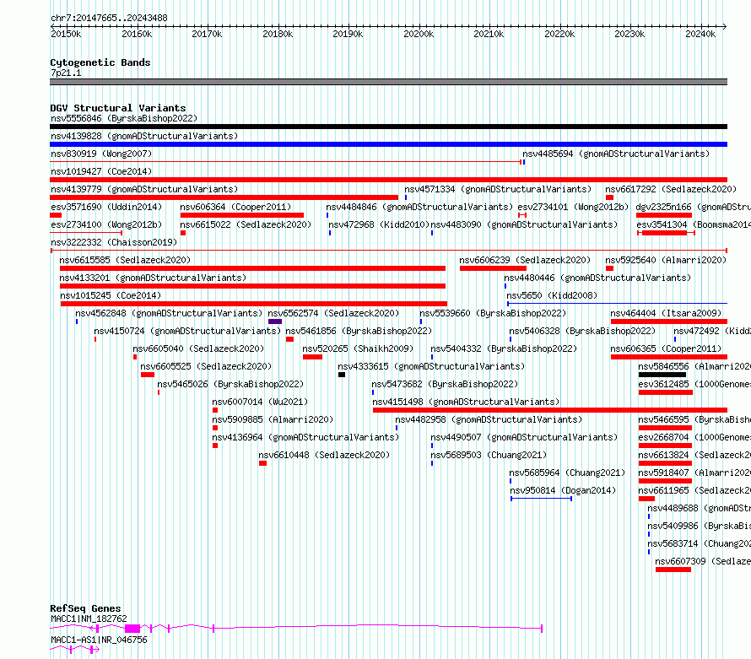Click nsv4151498 gnomAD red bar
Screen dimensions: 751x659
pyautogui.click(x=550, y=410)
